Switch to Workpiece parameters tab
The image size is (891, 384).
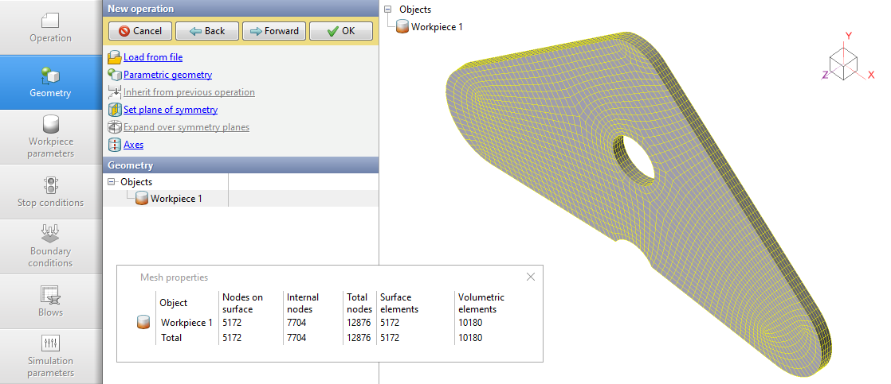51,137
